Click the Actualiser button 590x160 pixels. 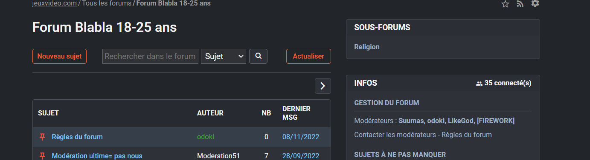[308, 56]
